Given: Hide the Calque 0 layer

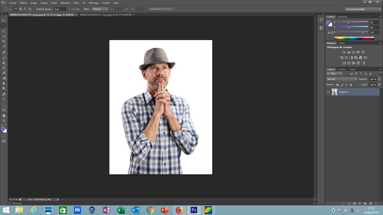Looking at the screenshot, I should [x=328, y=92].
